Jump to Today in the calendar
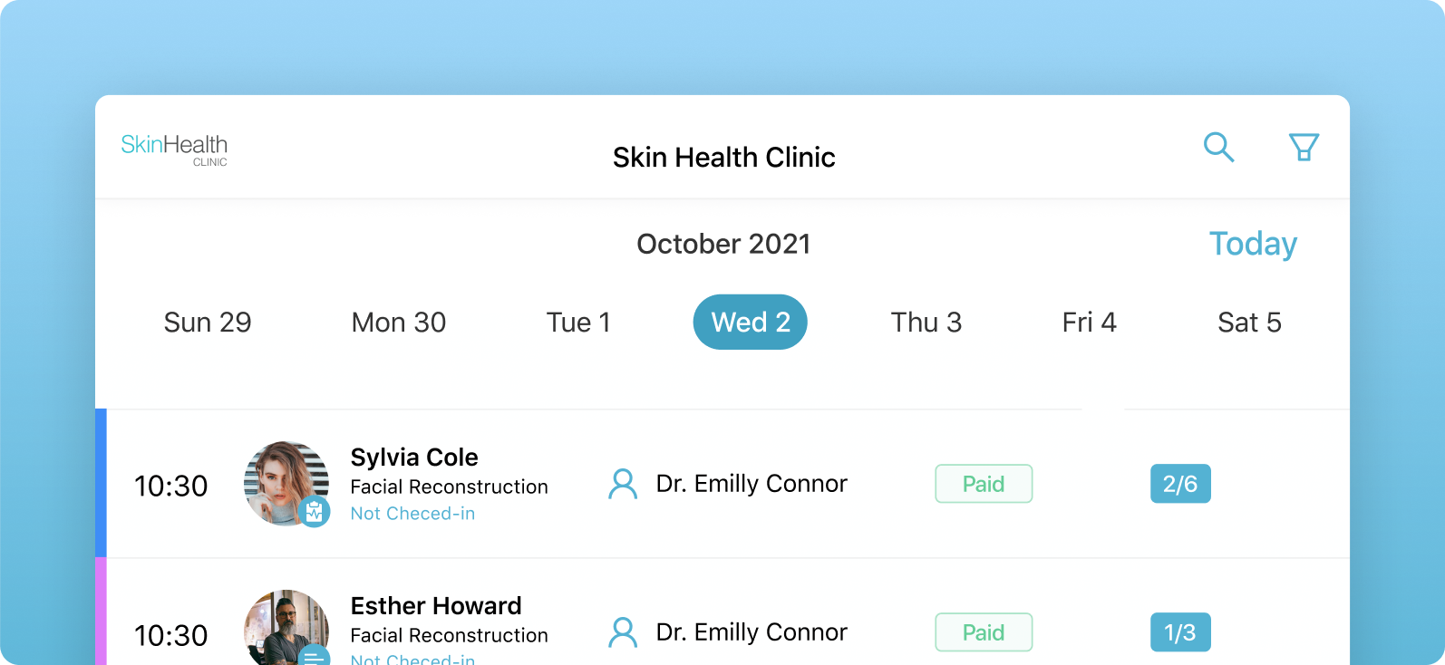This screenshot has height=665, width=1445. 1253,244
